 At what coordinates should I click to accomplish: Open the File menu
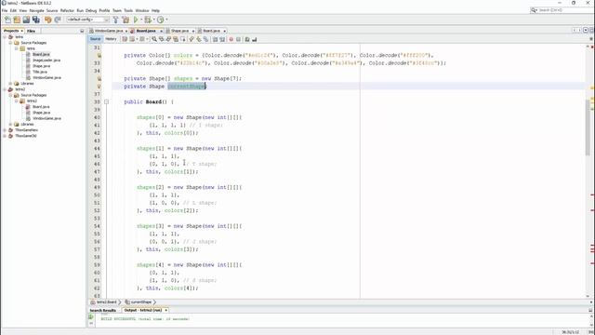pos(5,10)
